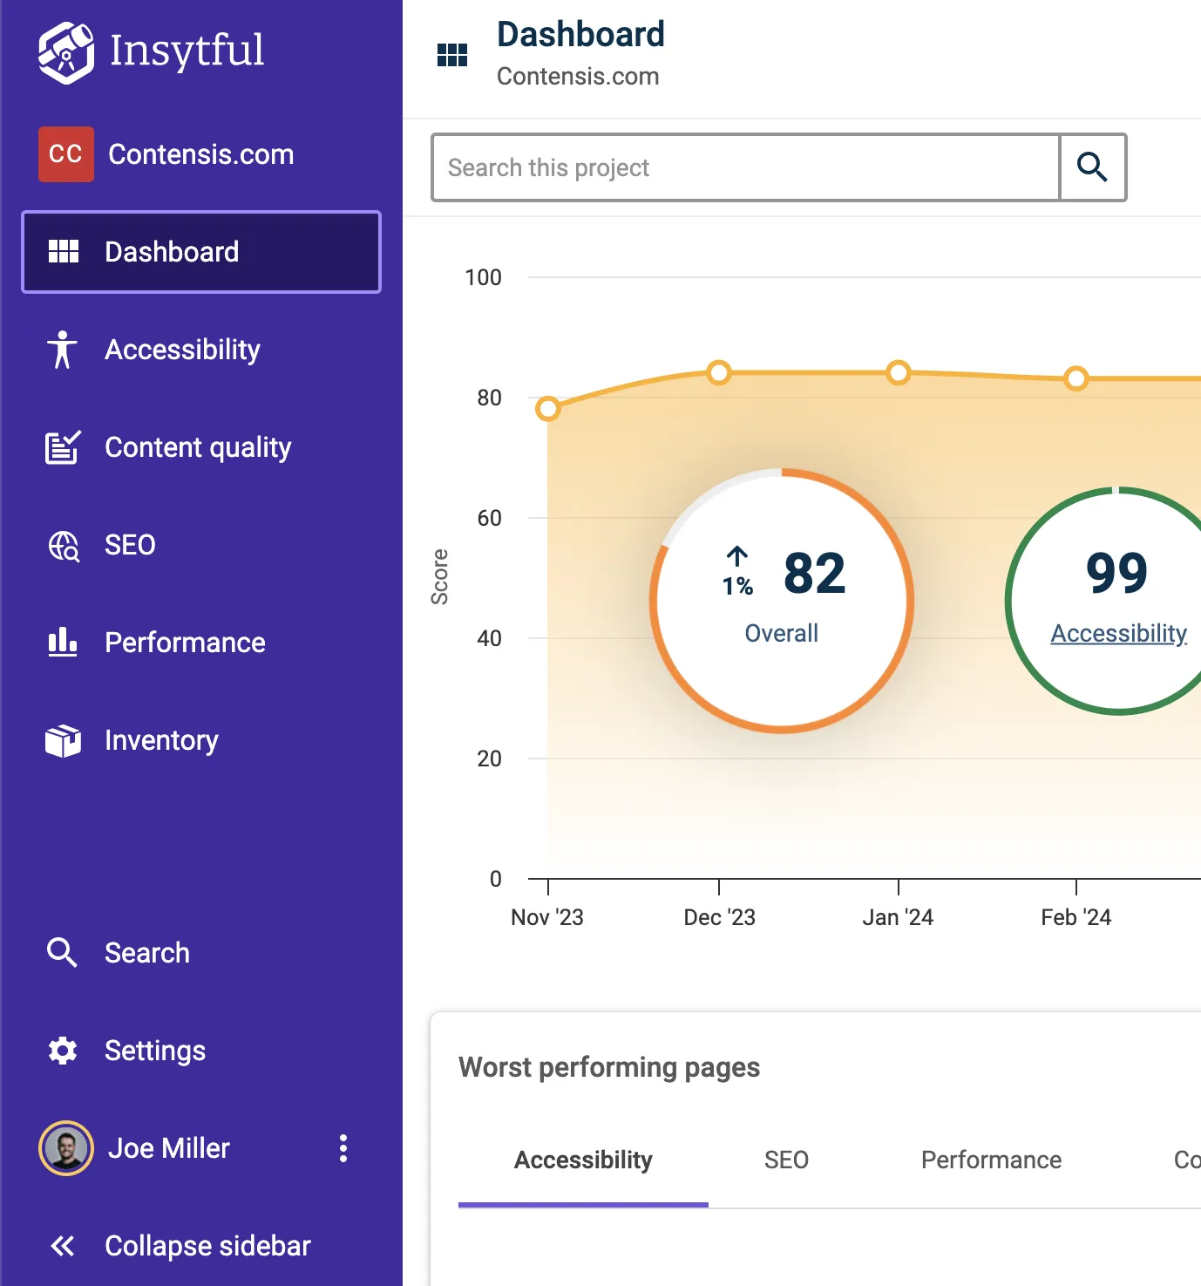Focus the 'Search this project' input field
1201x1286 pixels.
pos(746,167)
